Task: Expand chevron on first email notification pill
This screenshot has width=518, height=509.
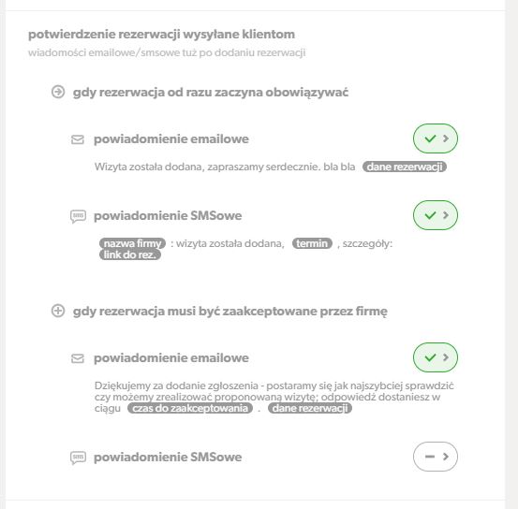Action: click(x=446, y=138)
